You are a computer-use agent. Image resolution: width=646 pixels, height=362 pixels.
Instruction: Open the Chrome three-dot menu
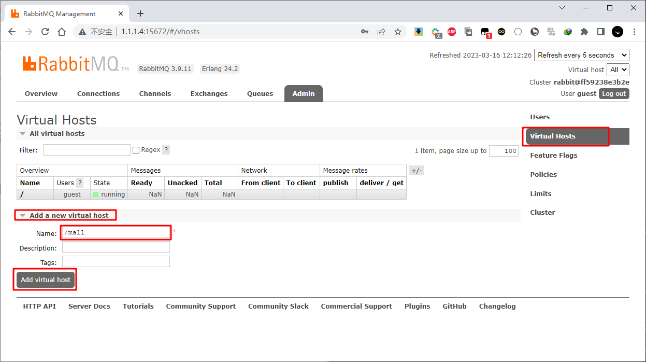(x=634, y=32)
